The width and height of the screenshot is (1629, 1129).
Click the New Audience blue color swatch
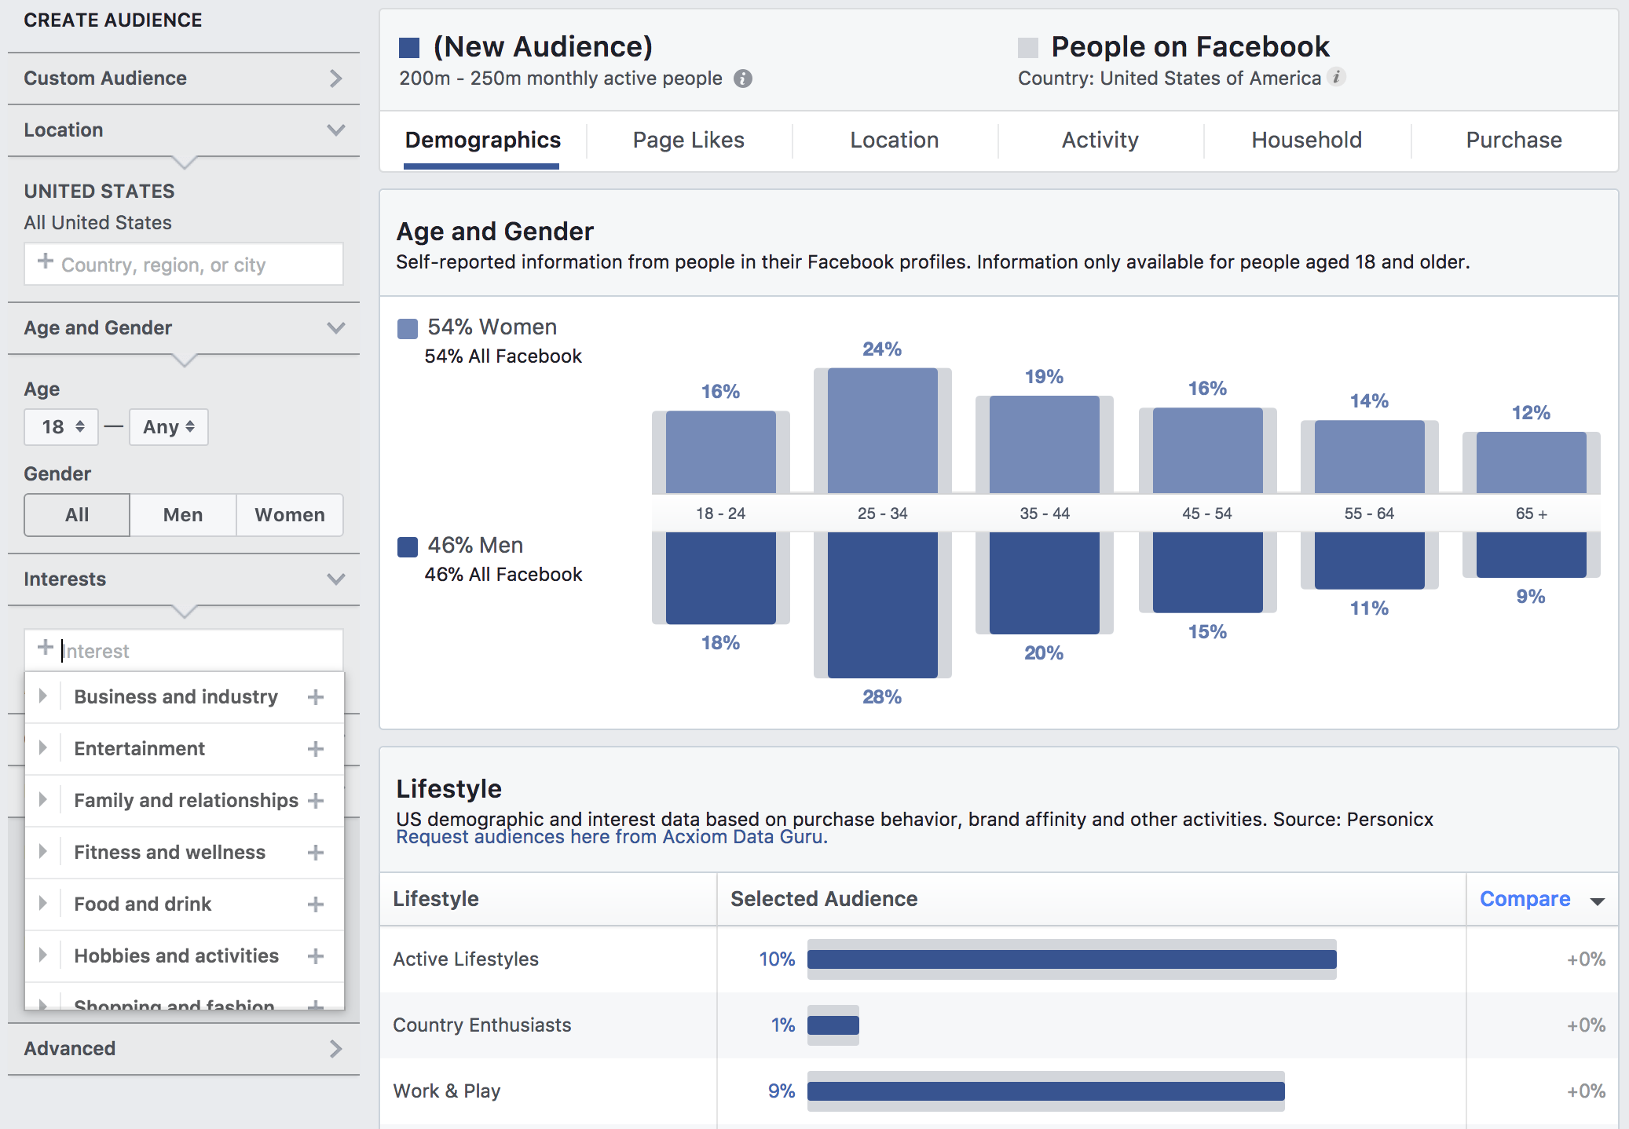tap(409, 48)
